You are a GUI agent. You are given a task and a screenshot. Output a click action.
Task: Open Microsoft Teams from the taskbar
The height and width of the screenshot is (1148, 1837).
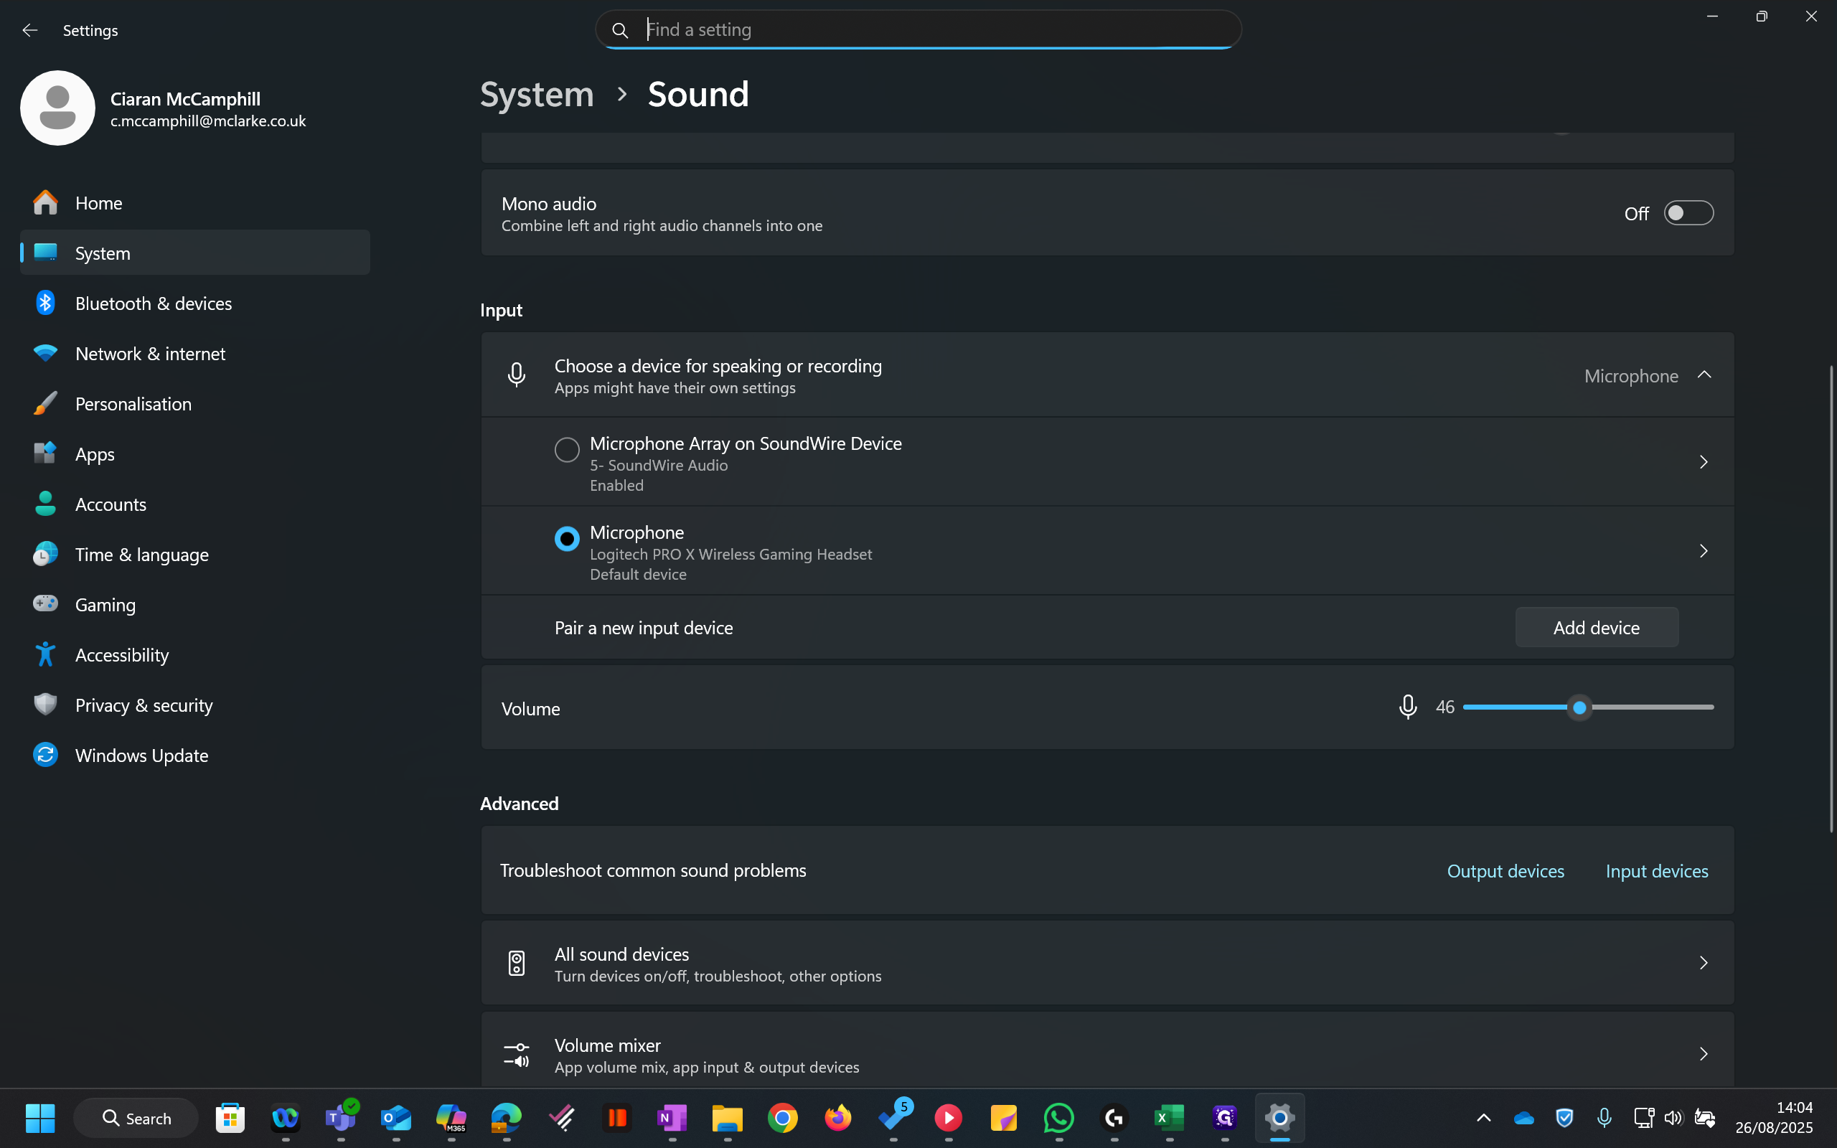pos(341,1118)
